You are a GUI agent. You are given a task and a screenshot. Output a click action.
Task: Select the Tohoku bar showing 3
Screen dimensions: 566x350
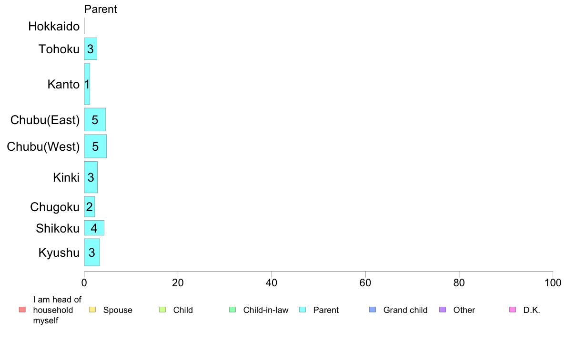point(91,49)
